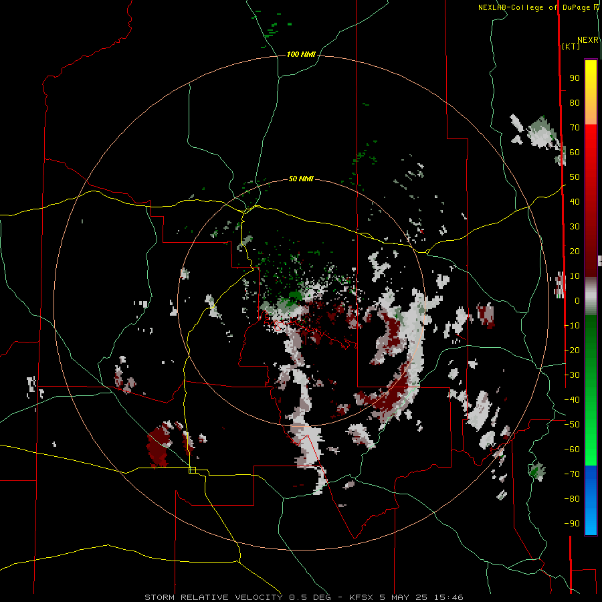Click the positive 40 value on velocity scale
Screen dimensions: 602x602
[575, 201]
